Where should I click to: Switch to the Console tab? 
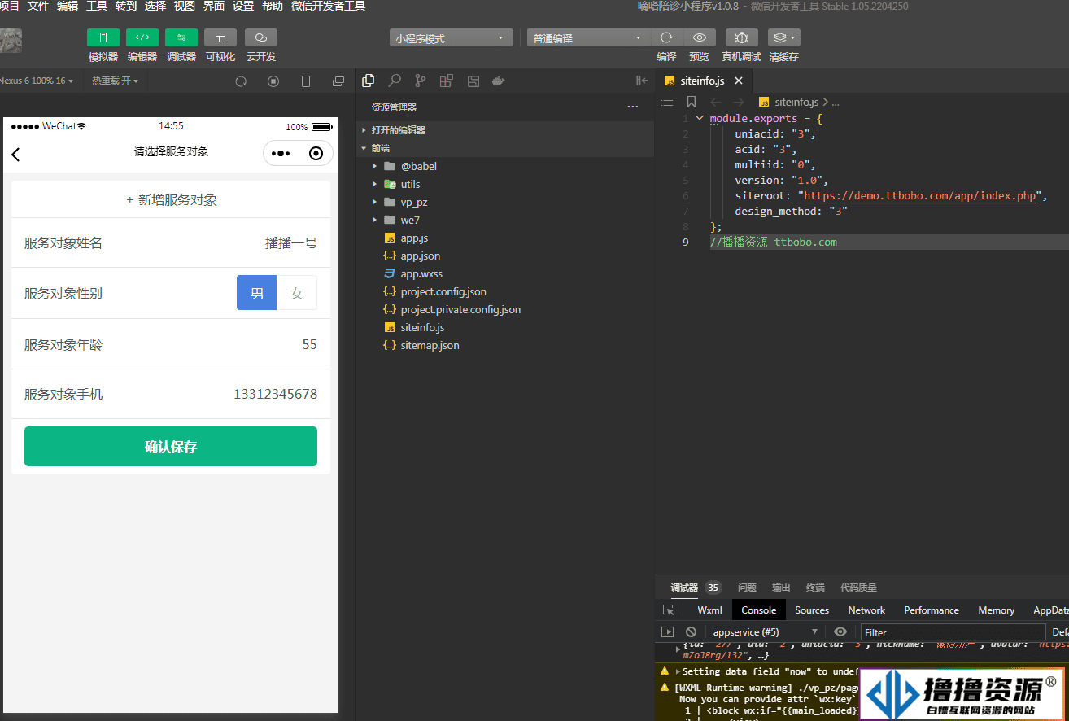tap(759, 610)
